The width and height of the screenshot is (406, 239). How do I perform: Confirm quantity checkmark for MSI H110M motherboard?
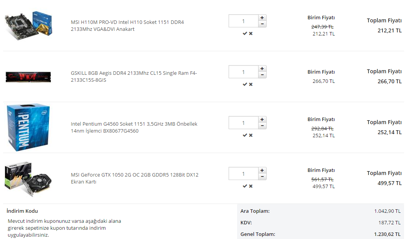coord(245,34)
